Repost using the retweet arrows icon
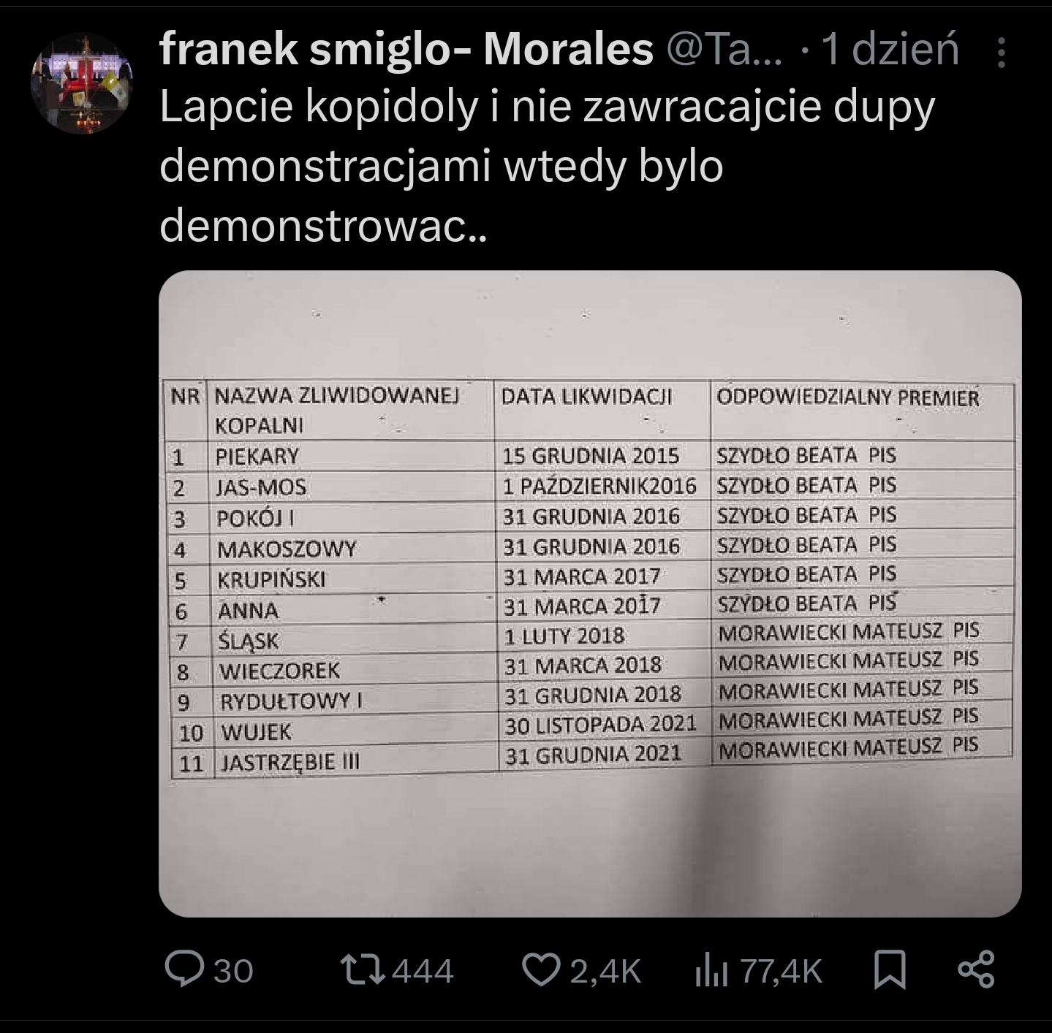 point(363,970)
